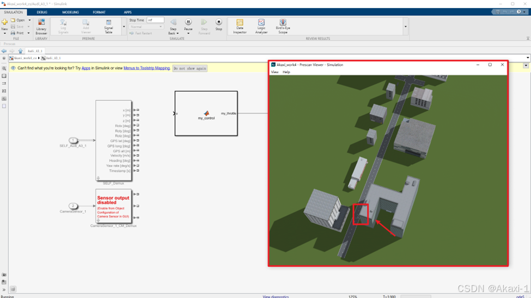Expand the New dropdown arrow
This screenshot has width=531, height=298.
click(4, 34)
